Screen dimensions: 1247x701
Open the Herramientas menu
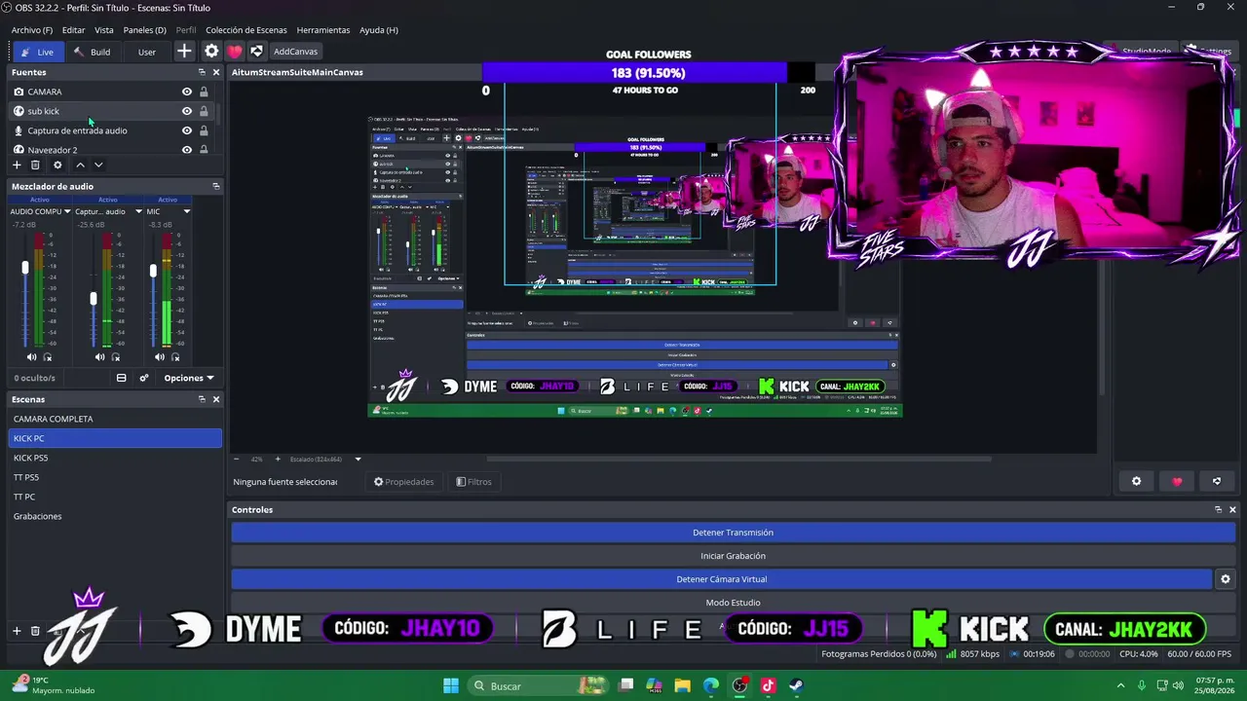(323, 30)
